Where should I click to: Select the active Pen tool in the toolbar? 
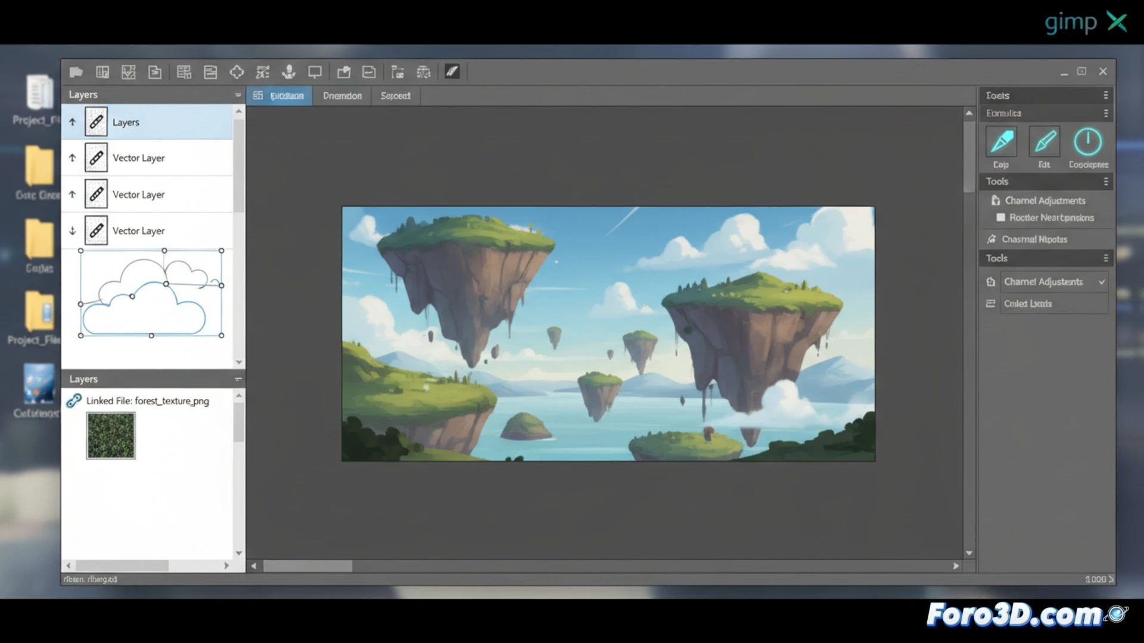452,71
